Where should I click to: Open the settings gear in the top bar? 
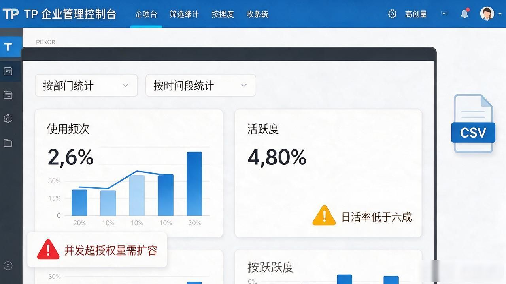click(x=392, y=14)
